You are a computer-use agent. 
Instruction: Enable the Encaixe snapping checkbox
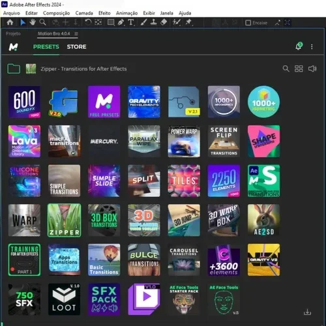click(248, 23)
